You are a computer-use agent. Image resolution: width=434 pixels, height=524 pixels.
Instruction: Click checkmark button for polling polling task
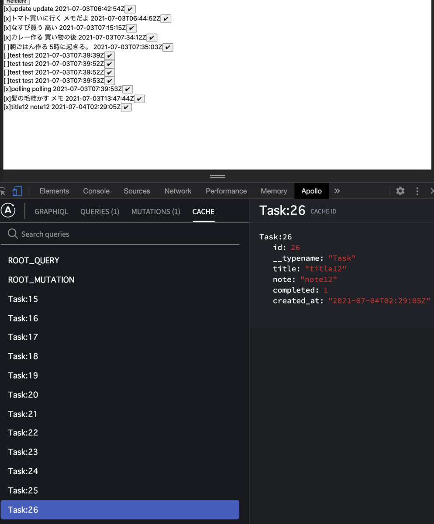tap(127, 89)
